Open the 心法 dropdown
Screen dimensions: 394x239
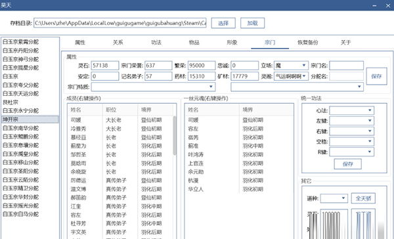pyautogui.click(x=351, y=110)
